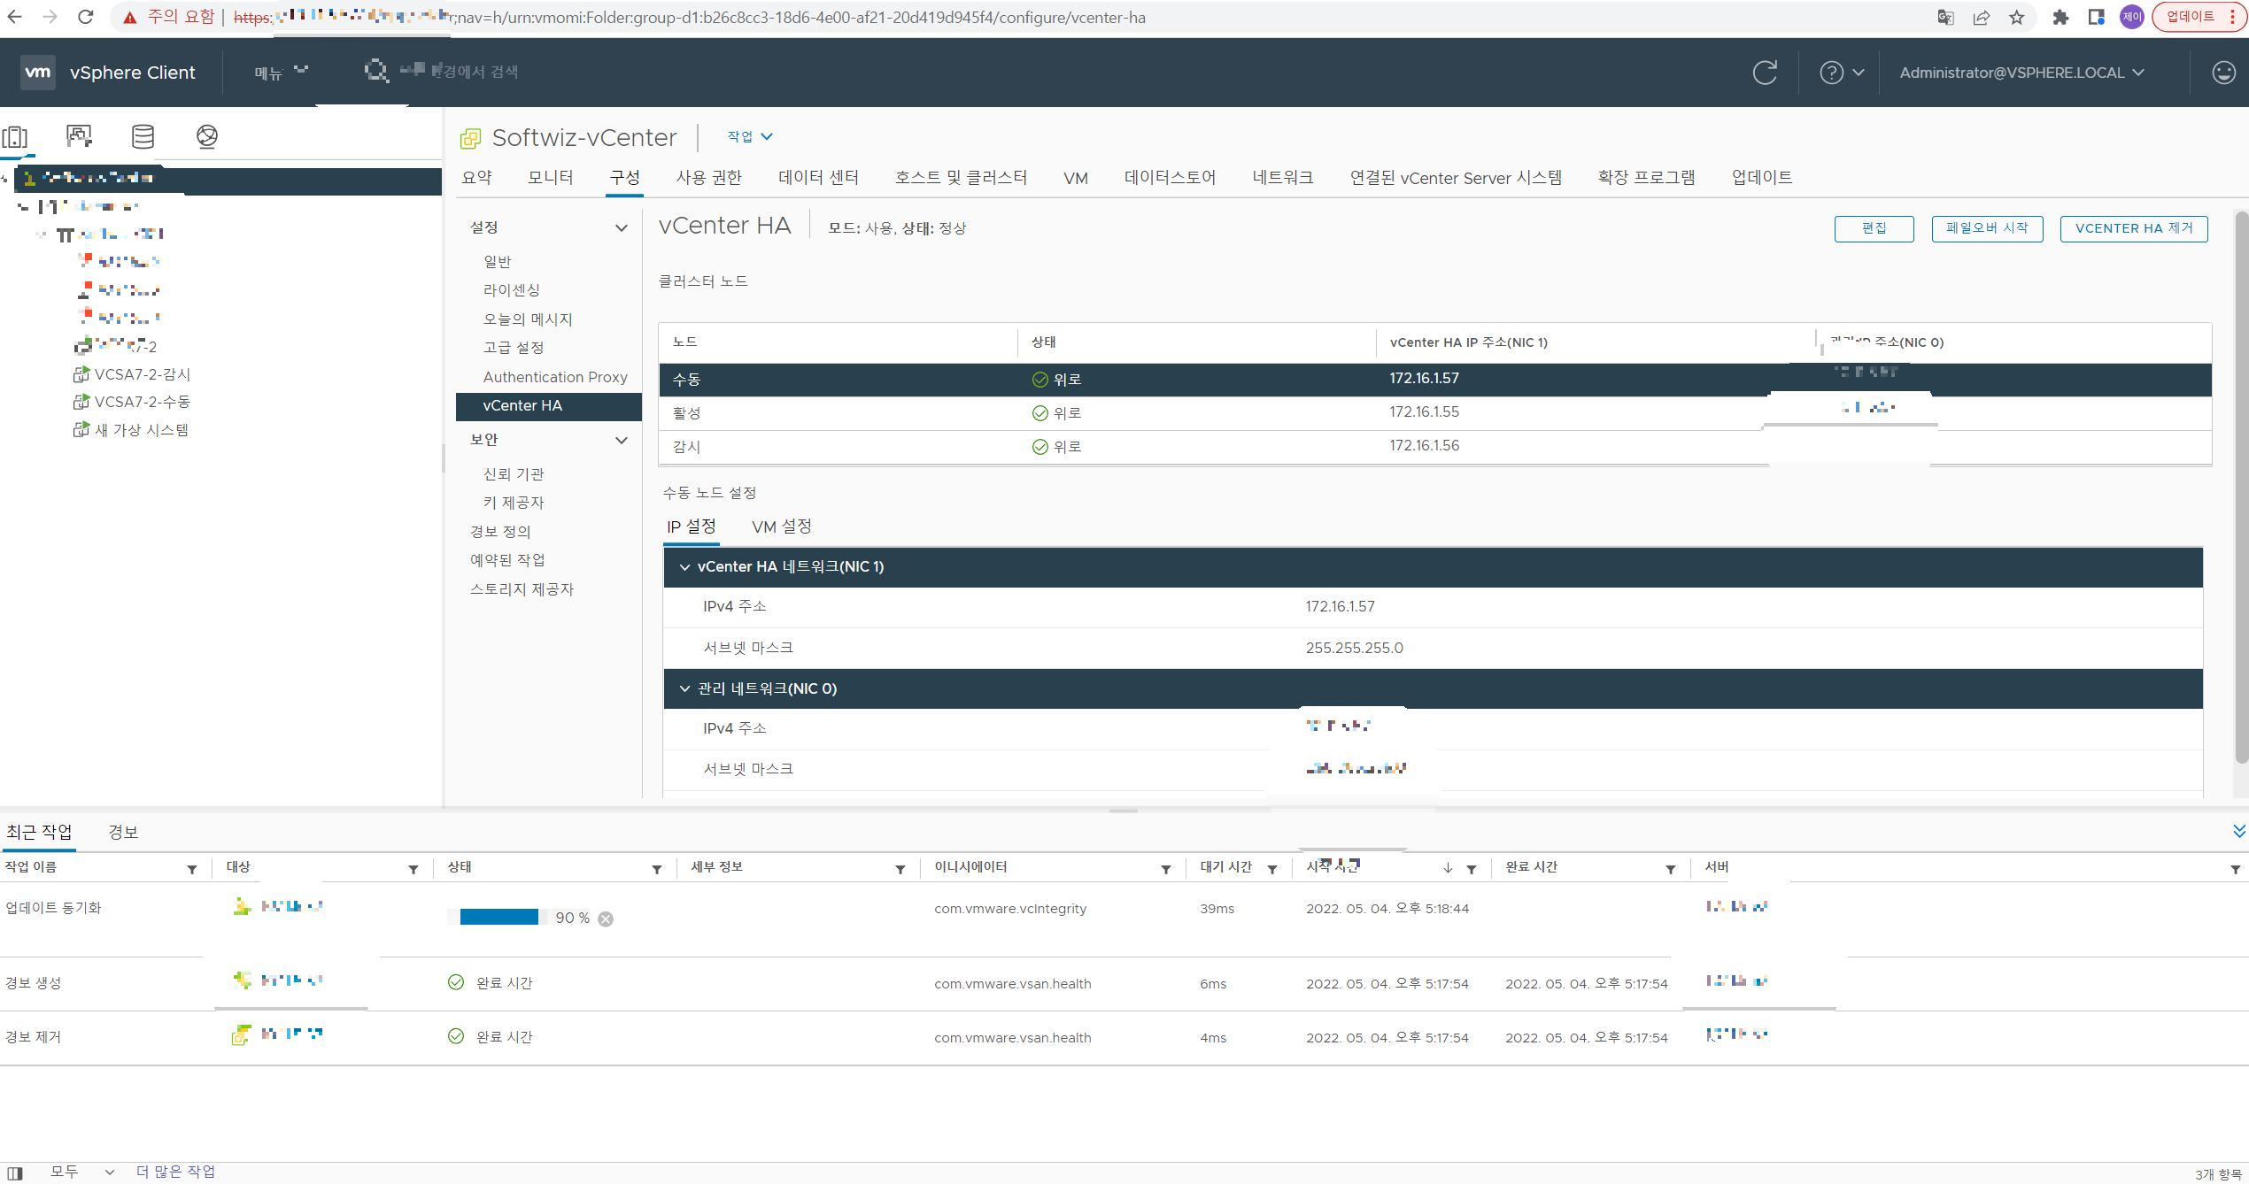Open Hosts and Clusters inventory view icon
This screenshot has width=2249, height=1184.
point(15,136)
